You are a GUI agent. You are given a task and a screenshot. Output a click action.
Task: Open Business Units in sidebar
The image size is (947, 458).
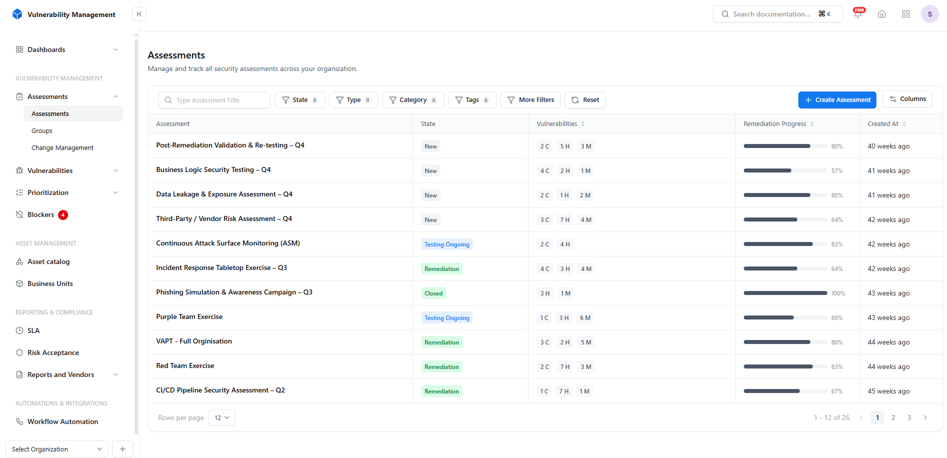[x=50, y=283]
